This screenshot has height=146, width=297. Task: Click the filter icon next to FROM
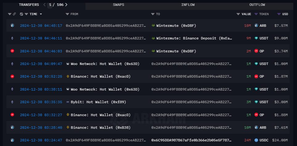point(67,14)
